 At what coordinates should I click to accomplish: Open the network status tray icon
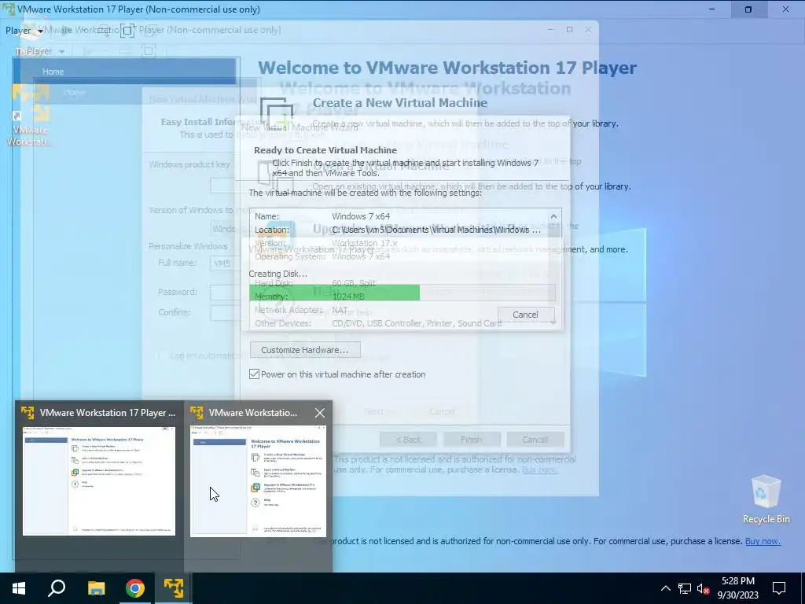click(x=685, y=588)
